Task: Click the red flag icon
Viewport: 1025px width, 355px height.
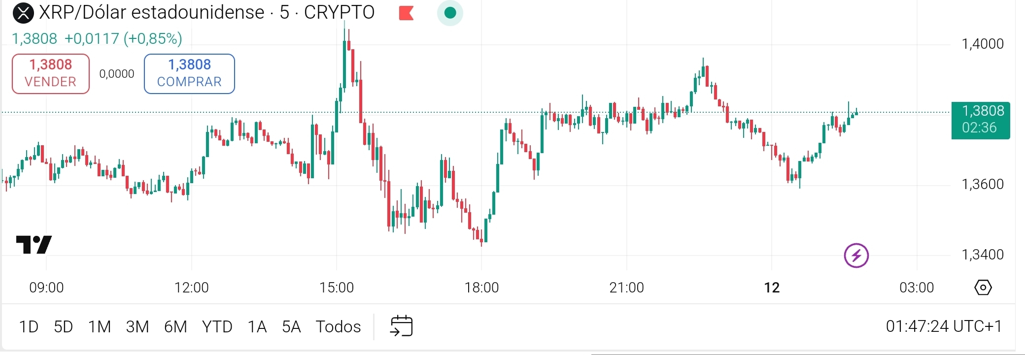Action: pyautogui.click(x=406, y=13)
